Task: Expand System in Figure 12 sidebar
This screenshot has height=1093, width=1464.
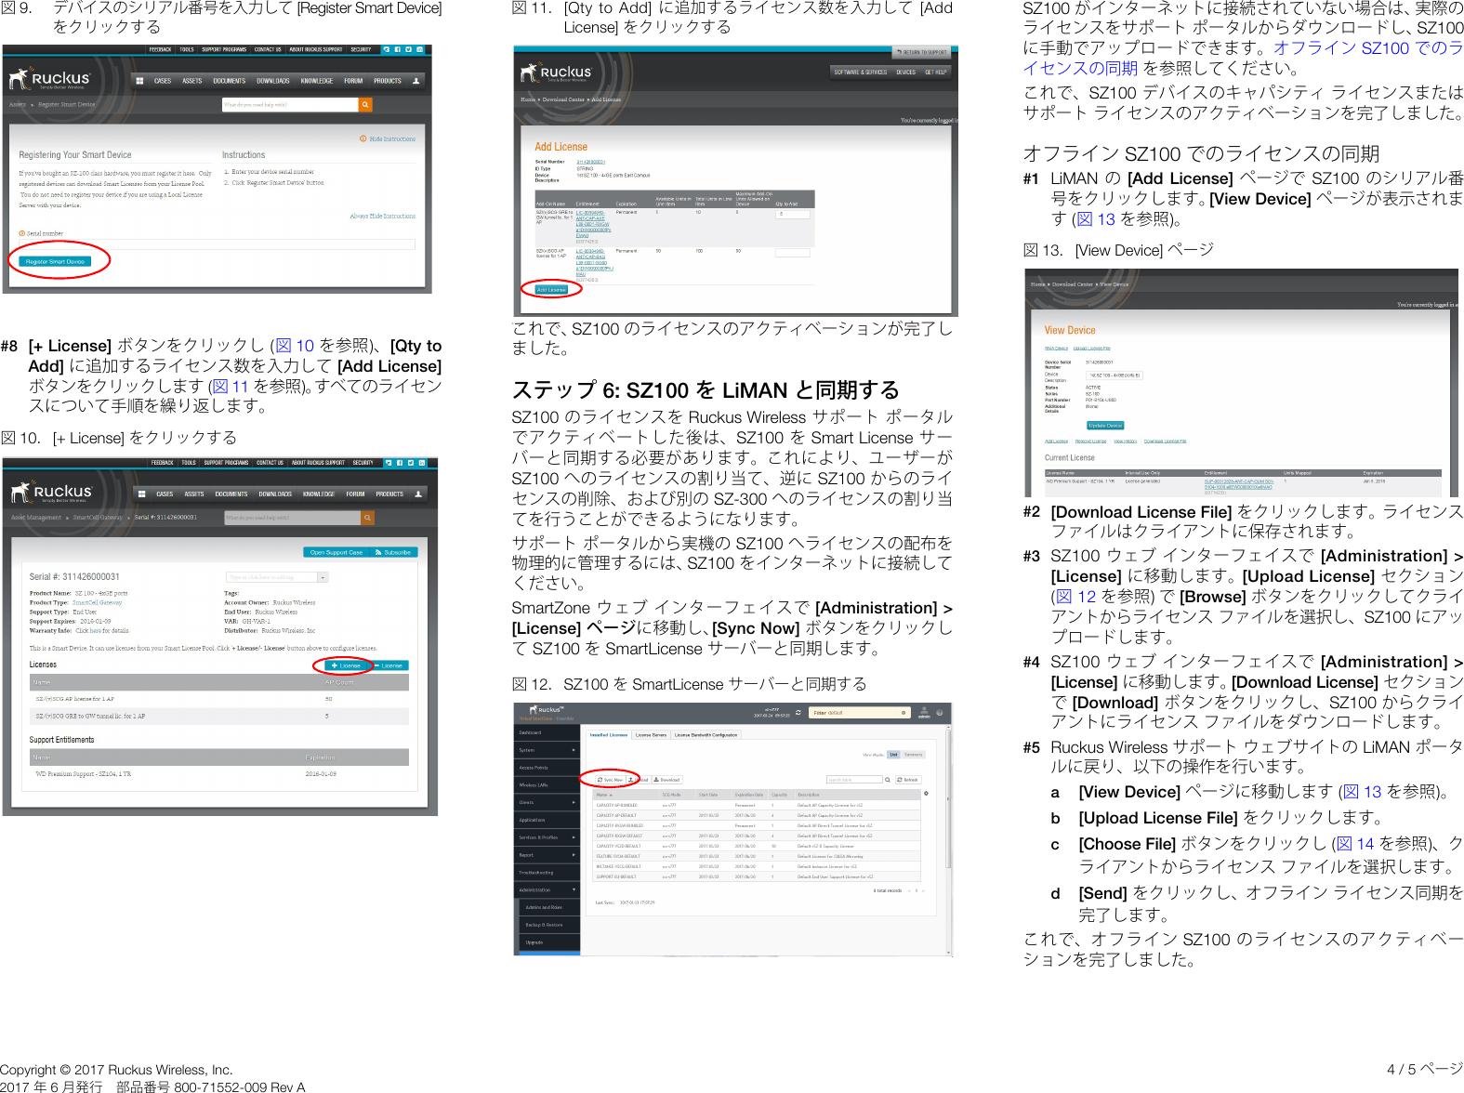Action: click(547, 750)
